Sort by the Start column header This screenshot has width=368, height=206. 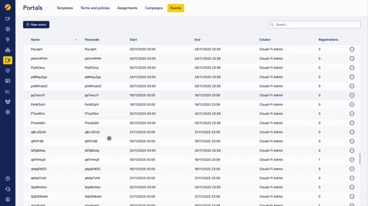click(133, 40)
